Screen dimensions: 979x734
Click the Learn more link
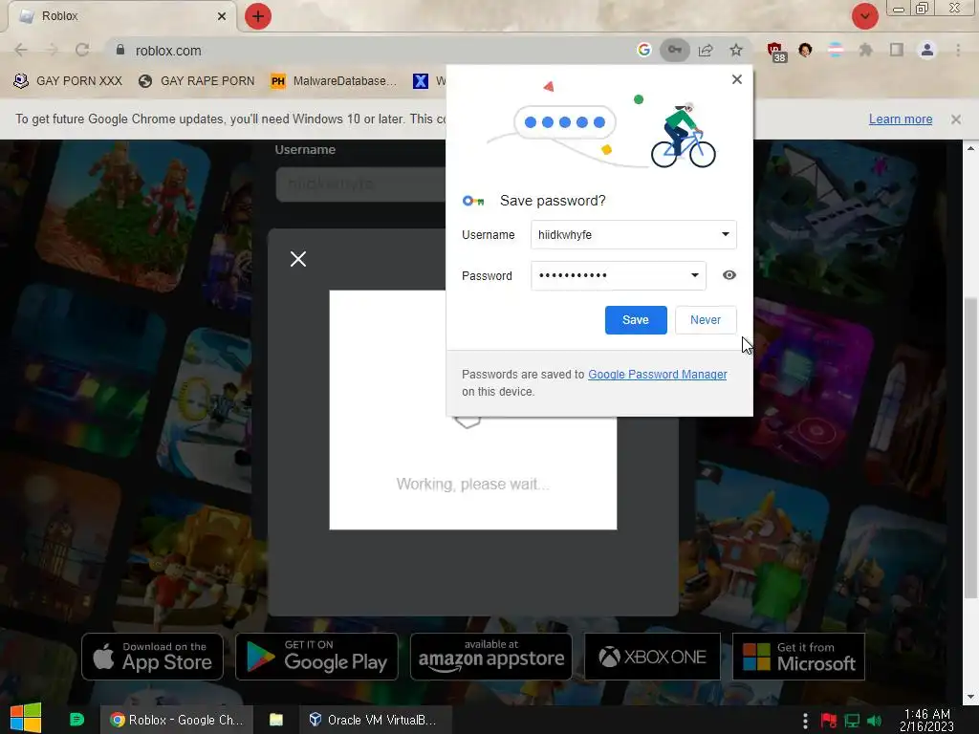pos(901,119)
